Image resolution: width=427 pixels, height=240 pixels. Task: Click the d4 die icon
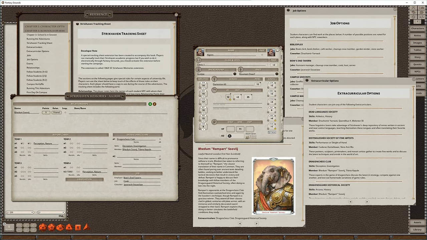pos(86,227)
